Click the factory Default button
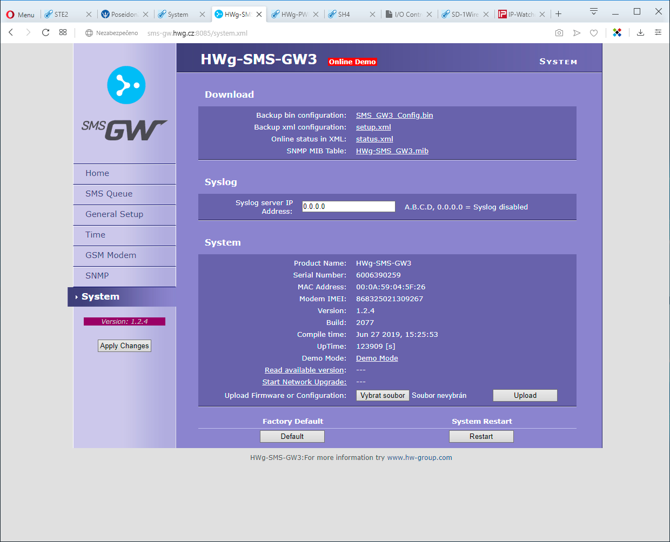 click(x=292, y=437)
